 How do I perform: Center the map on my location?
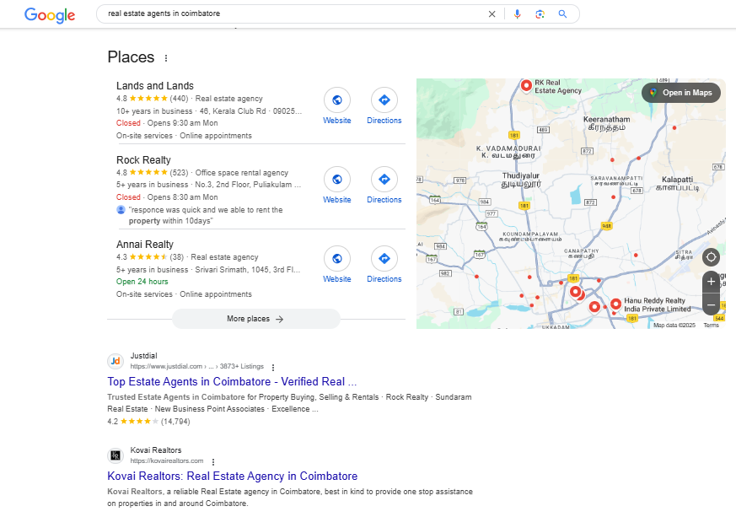coord(711,257)
